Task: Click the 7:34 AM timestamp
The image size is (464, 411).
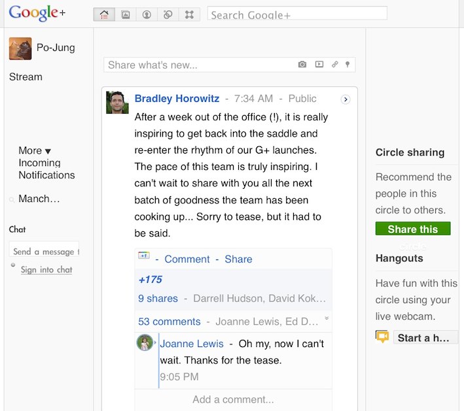Action: [254, 99]
